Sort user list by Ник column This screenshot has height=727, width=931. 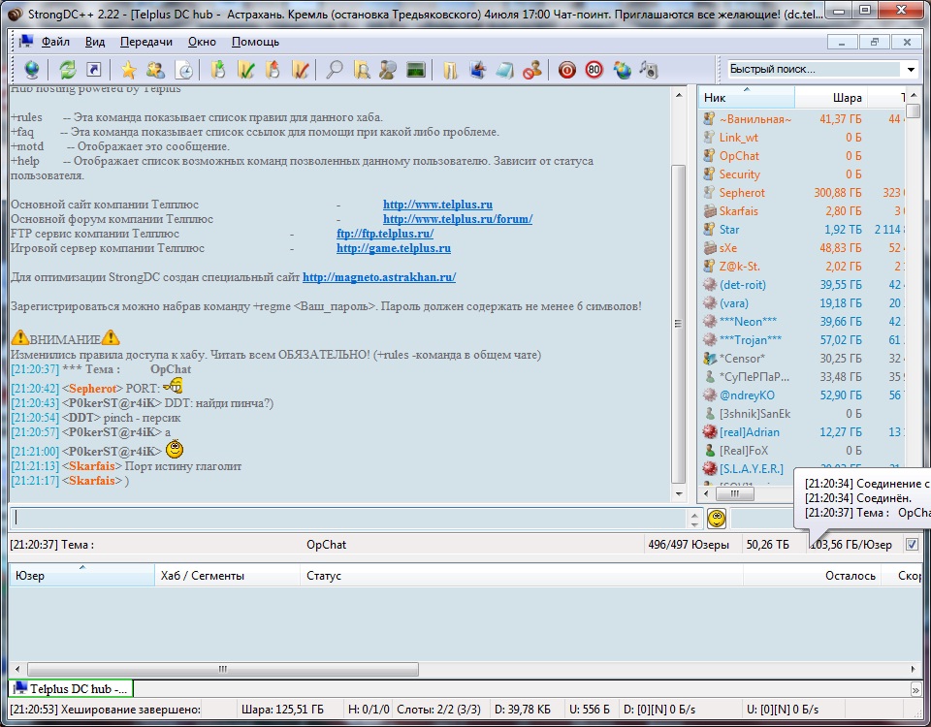tap(747, 97)
